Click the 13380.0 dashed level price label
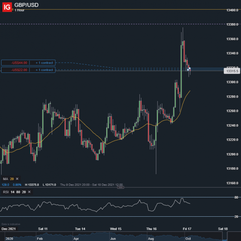241x241 pixels. tap(232, 24)
